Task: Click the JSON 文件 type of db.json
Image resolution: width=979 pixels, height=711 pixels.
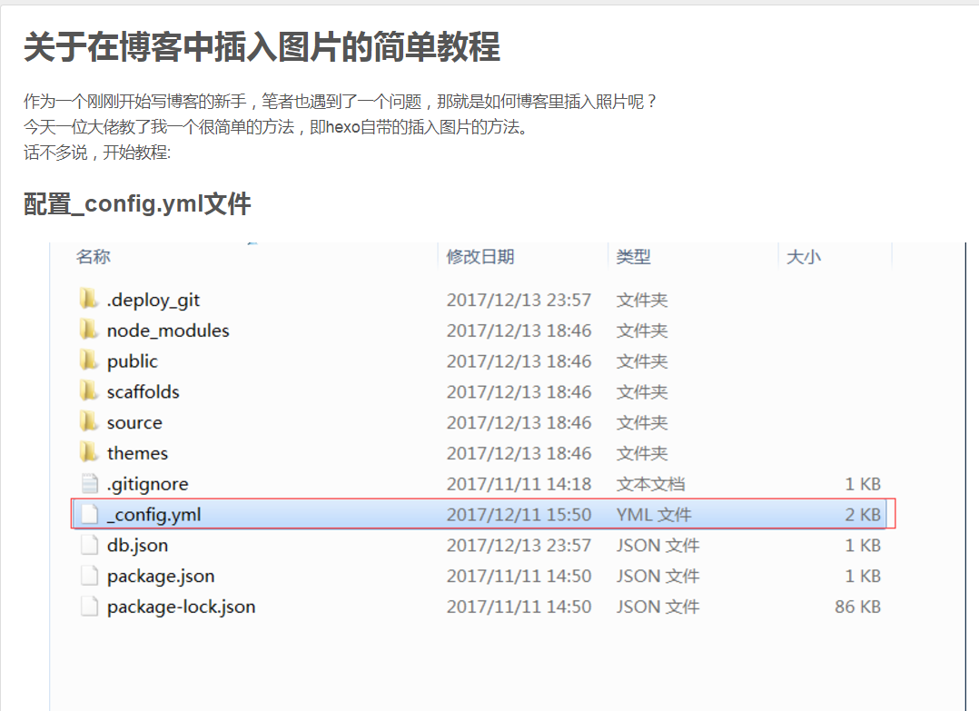Action: (x=658, y=545)
